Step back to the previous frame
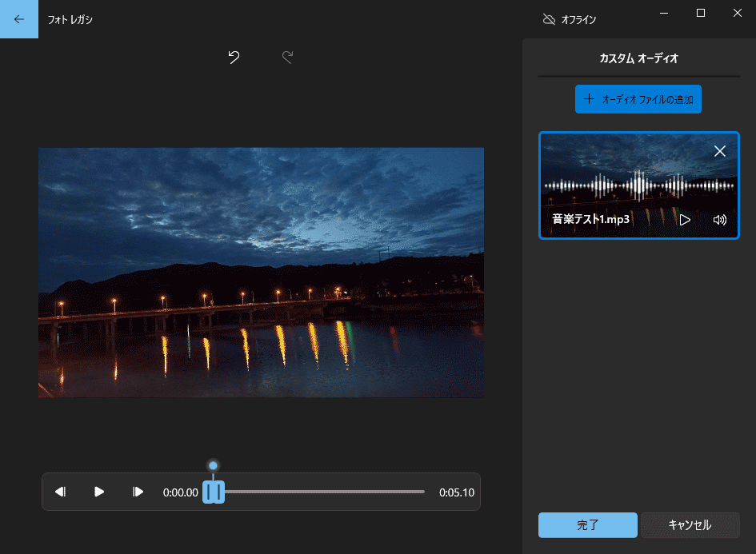The height and width of the screenshot is (554, 756). coord(60,492)
